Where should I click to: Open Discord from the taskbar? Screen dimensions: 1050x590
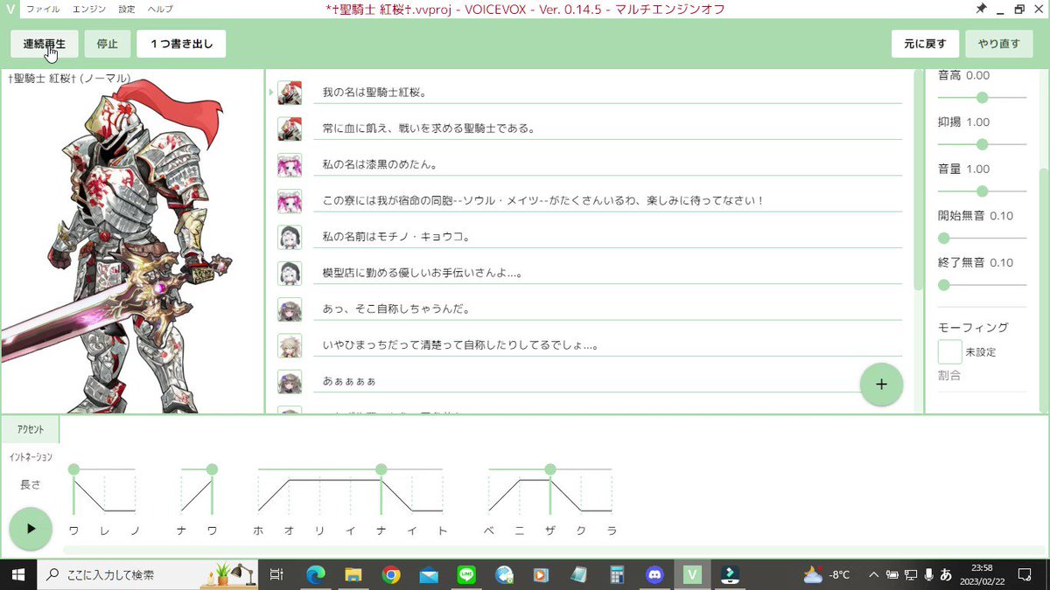tap(654, 574)
